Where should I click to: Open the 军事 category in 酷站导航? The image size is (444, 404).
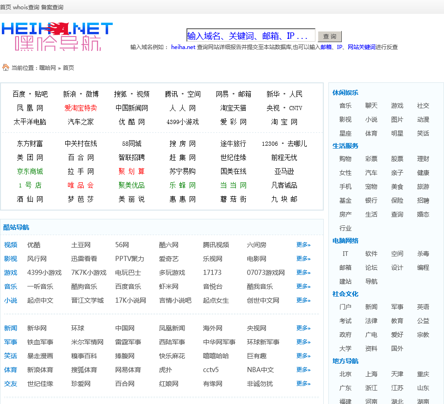coord(11,342)
